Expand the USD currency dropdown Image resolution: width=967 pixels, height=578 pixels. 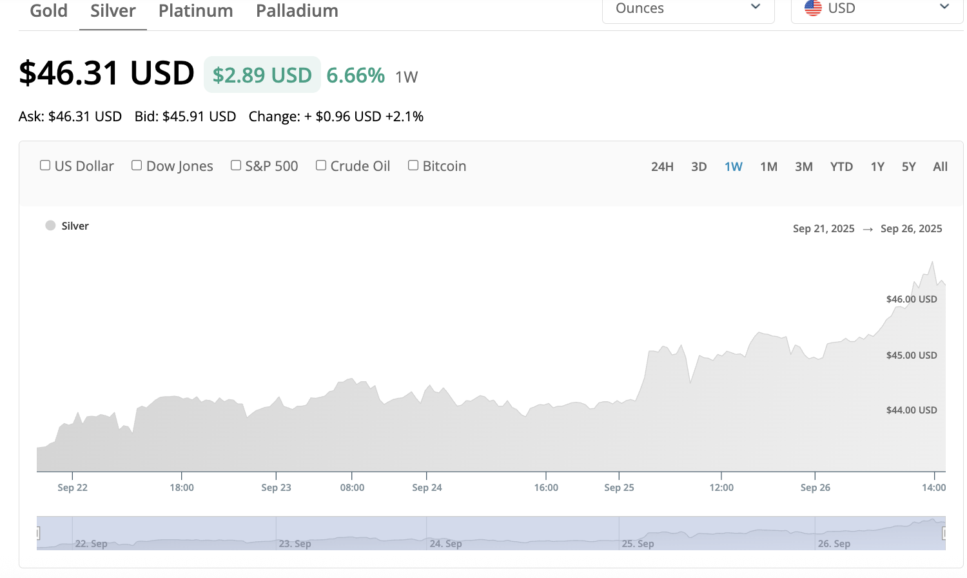pyautogui.click(x=877, y=8)
